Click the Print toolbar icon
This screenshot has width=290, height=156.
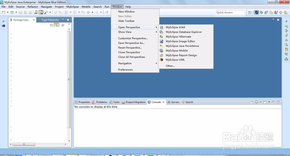[x=30, y=12]
